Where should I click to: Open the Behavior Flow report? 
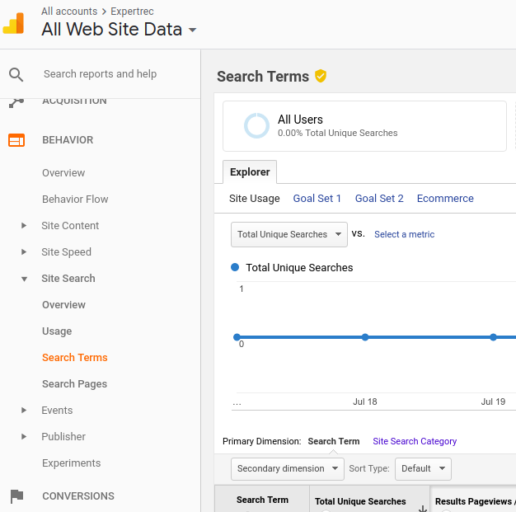pos(75,200)
